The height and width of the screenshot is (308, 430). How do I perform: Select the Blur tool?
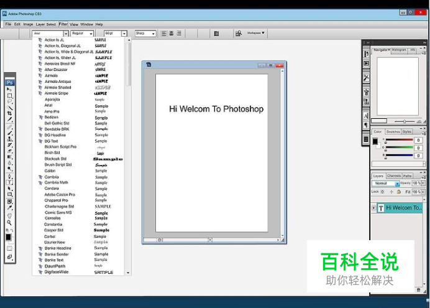coord(9,163)
